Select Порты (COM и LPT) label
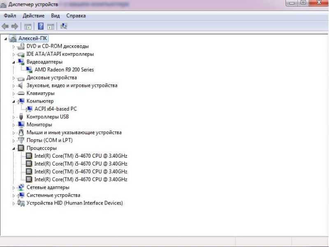 pyautogui.click(x=49, y=140)
